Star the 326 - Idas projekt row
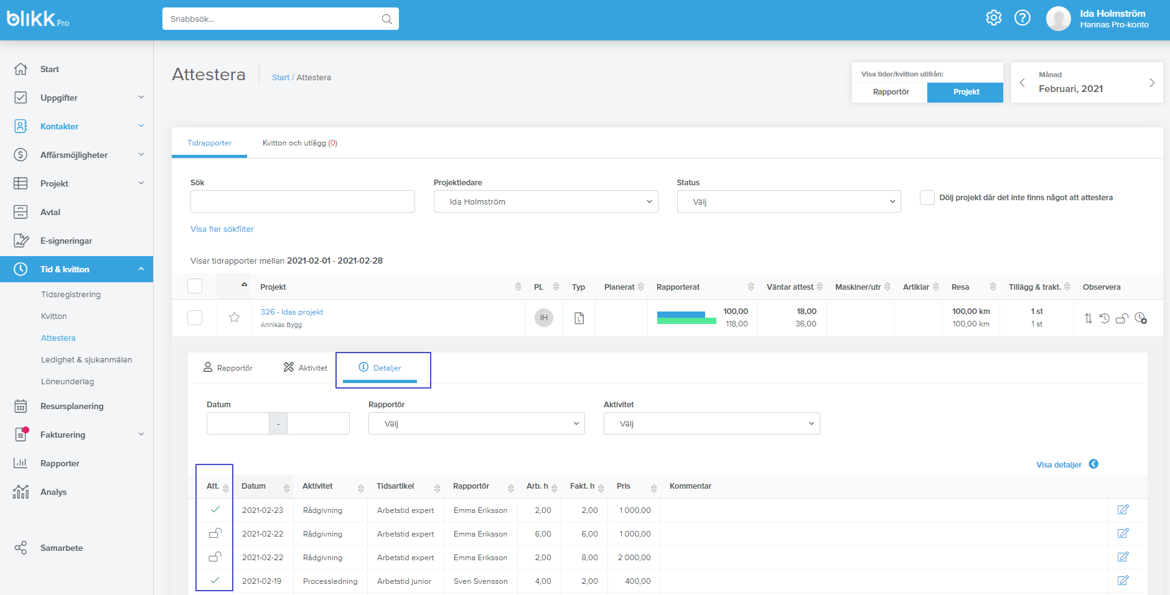The width and height of the screenshot is (1170, 595). point(234,318)
